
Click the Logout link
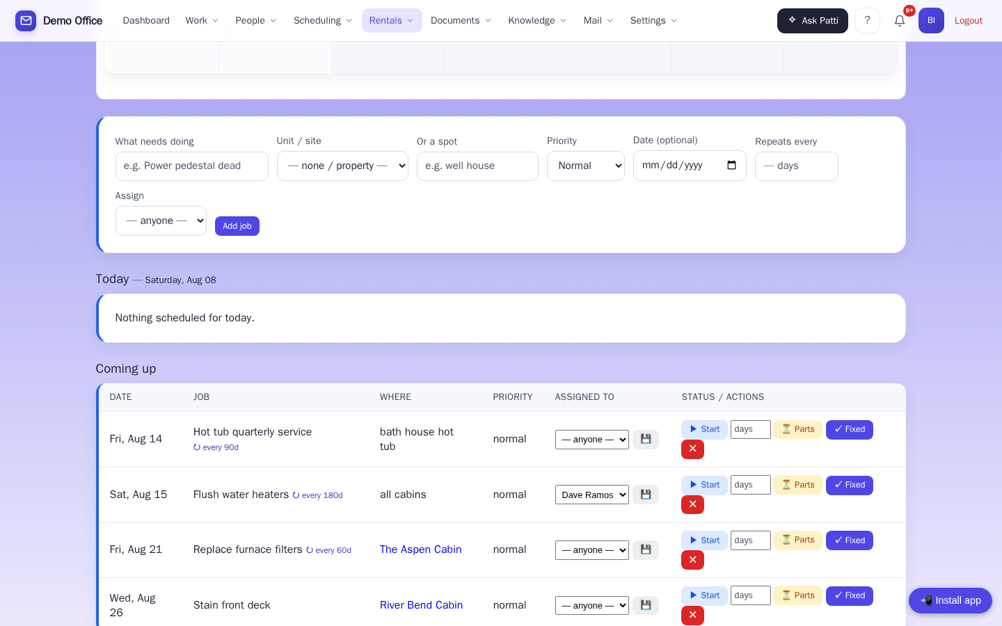pos(969,21)
